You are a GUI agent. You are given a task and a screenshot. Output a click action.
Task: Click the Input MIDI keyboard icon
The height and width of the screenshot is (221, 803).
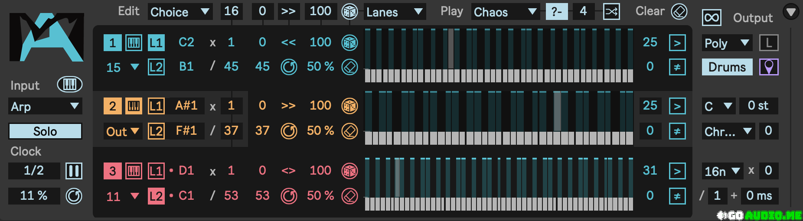coord(70,84)
